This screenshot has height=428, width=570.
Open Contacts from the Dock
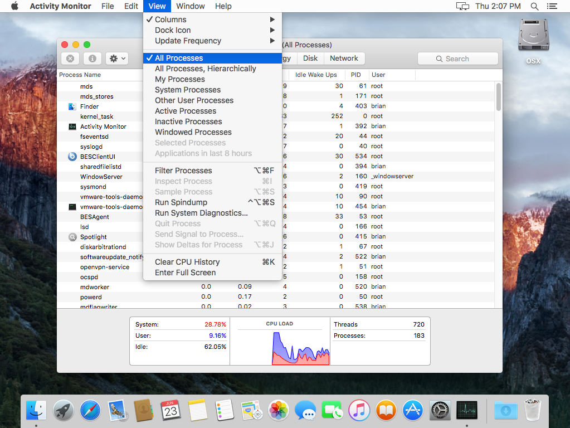click(144, 410)
